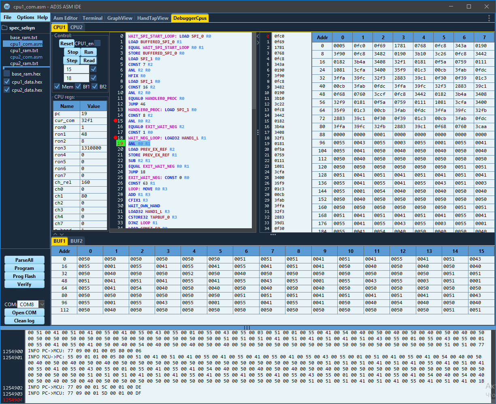Click the ParseAll button
Screen dimensions: 496x404
pos(24,260)
